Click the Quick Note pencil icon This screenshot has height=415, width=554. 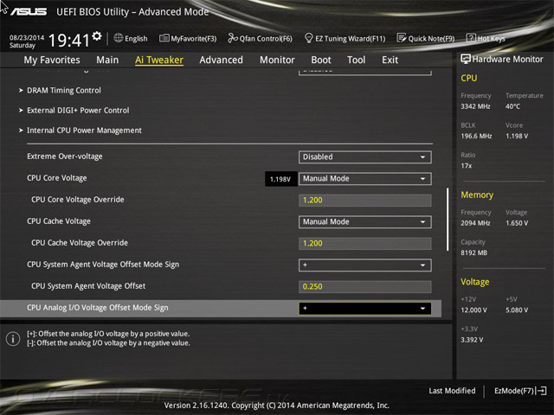[402, 38]
